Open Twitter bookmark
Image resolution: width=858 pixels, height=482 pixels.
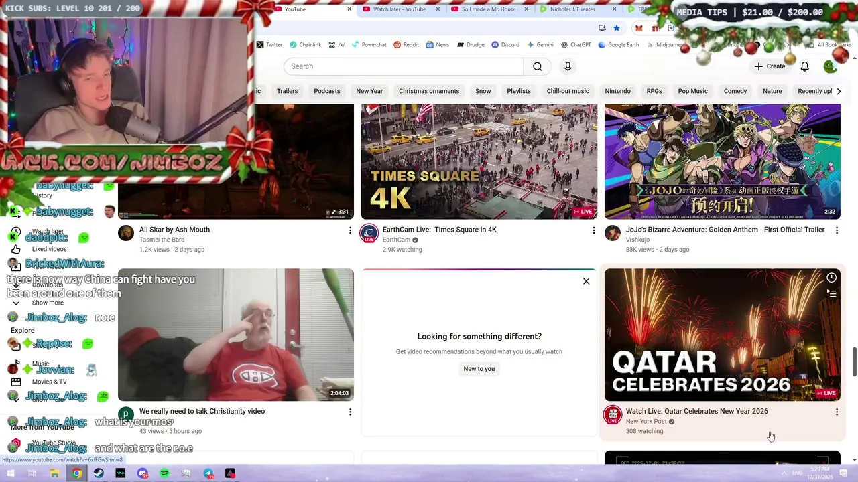point(269,45)
